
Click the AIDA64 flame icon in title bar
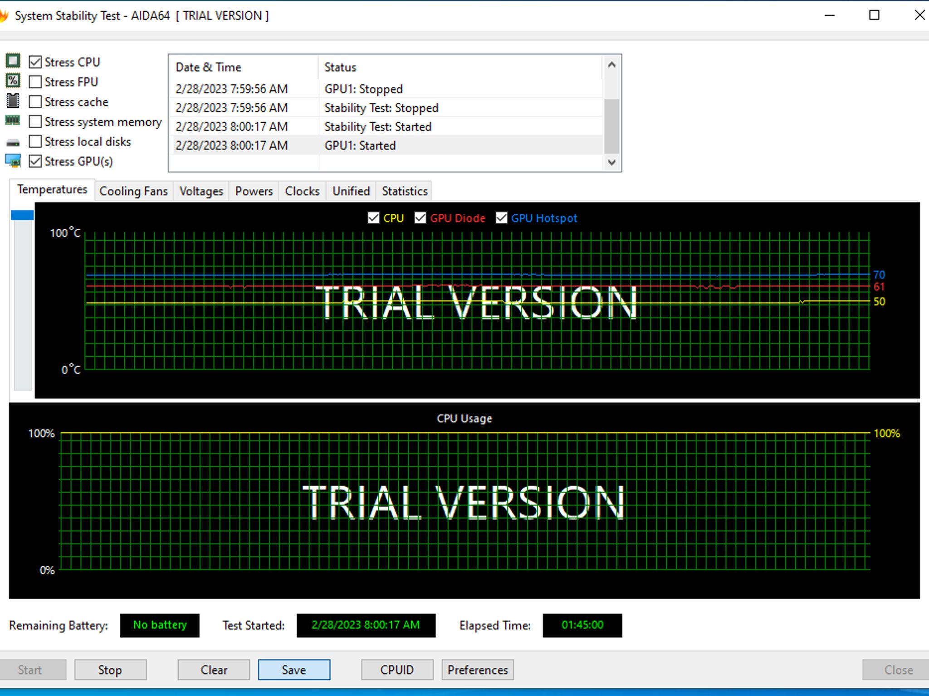pos(4,15)
